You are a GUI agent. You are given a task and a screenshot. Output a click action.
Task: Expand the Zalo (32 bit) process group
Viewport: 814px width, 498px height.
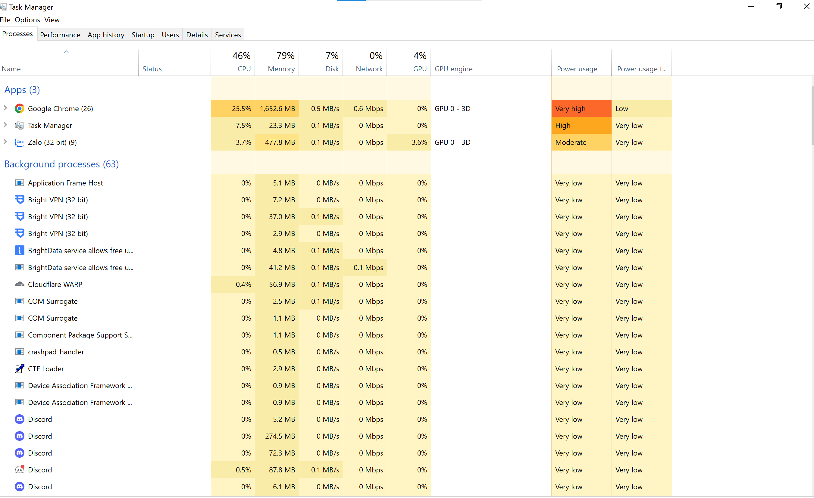click(5, 142)
